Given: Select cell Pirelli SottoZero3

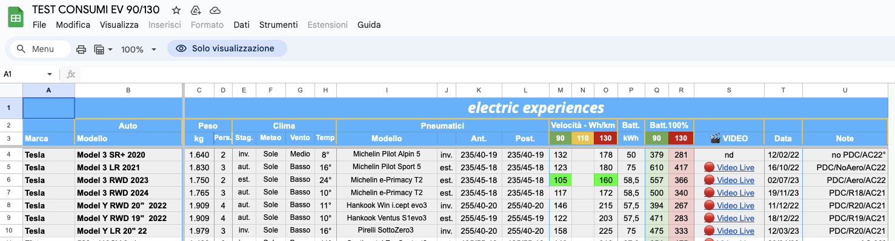Looking at the screenshot, I should [x=387, y=231].
